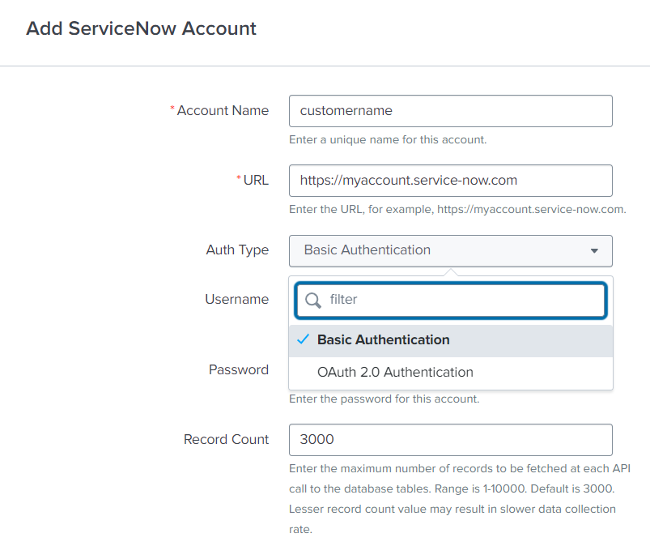Place cursor in the URL input field
This screenshot has height=546, width=650.
[450, 181]
